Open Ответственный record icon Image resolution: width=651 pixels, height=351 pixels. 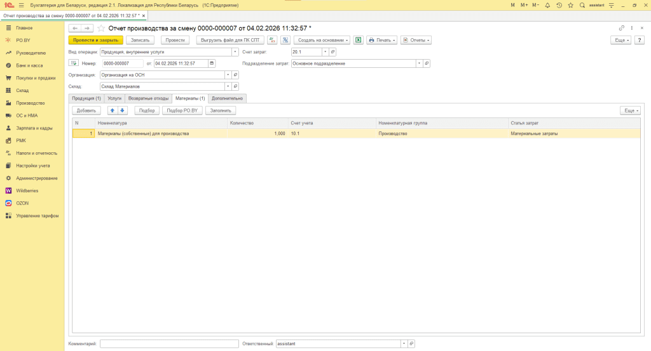(x=411, y=343)
